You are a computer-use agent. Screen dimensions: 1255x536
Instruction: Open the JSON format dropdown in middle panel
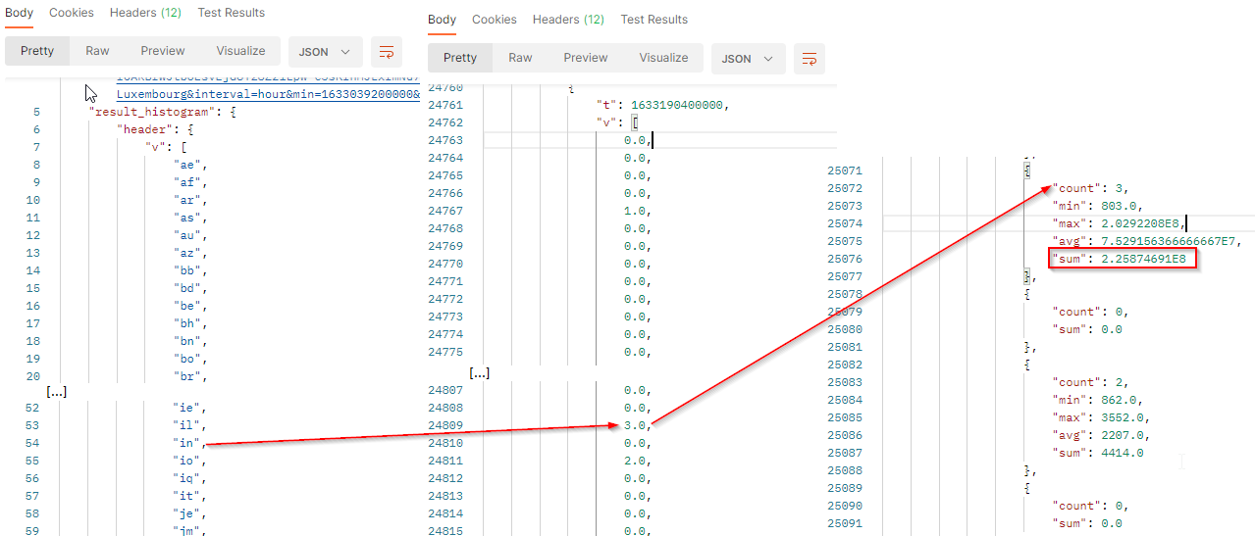click(749, 59)
